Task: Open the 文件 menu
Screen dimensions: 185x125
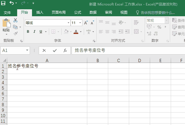Action: pyautogui.click(x=7, y=12)
